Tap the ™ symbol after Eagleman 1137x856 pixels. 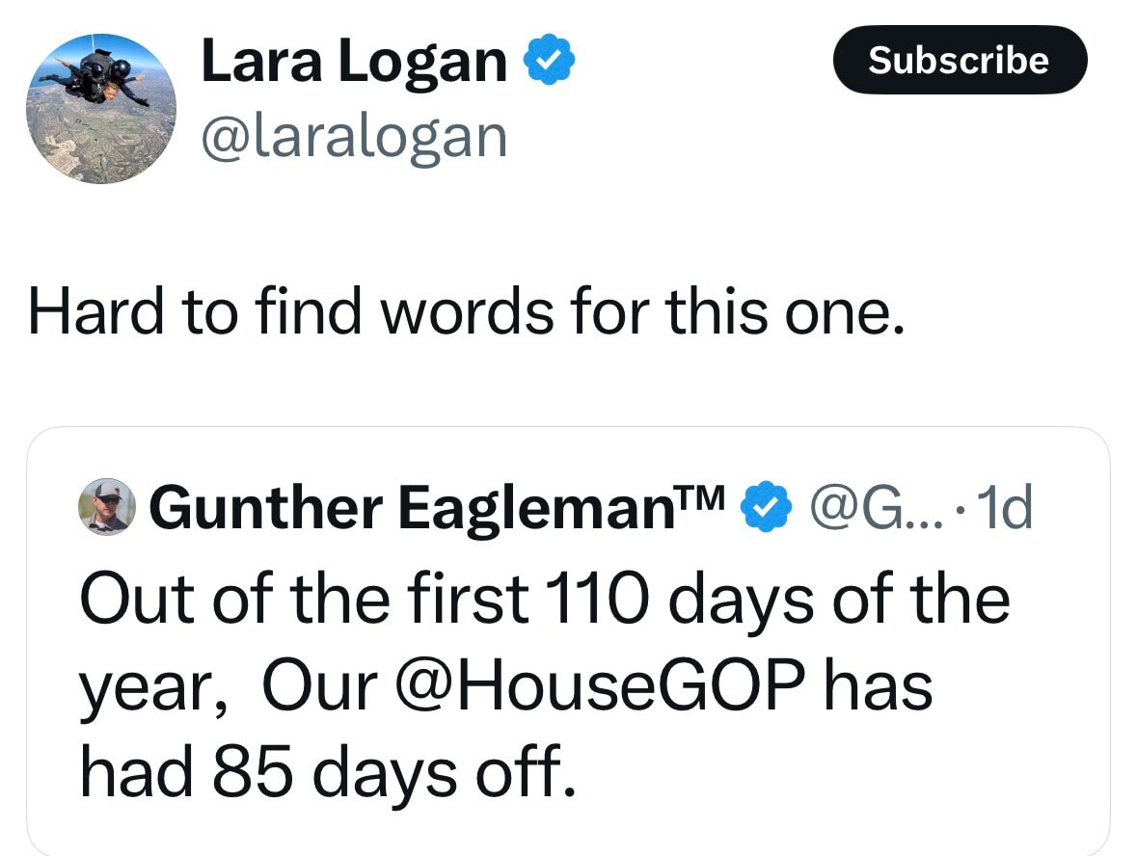coord(708,499)
